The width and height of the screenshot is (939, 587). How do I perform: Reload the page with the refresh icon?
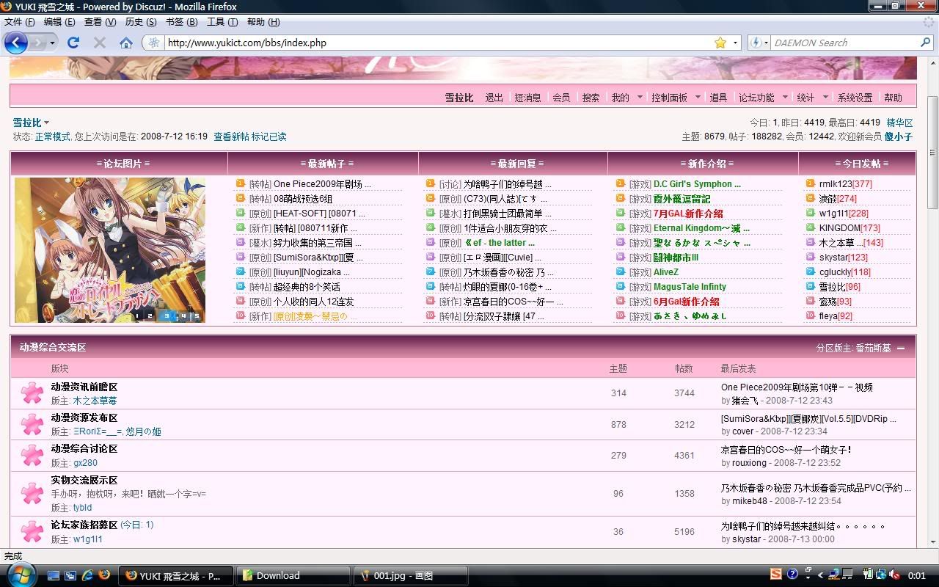click(73, 43)
